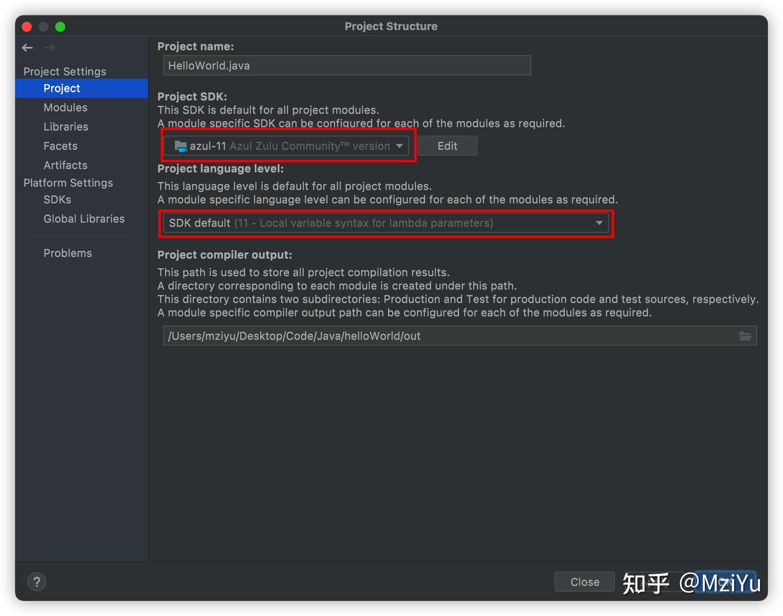Open the Project SDK dropdown
Viewport: 783px width, 616px height.
tap(286, 146)
